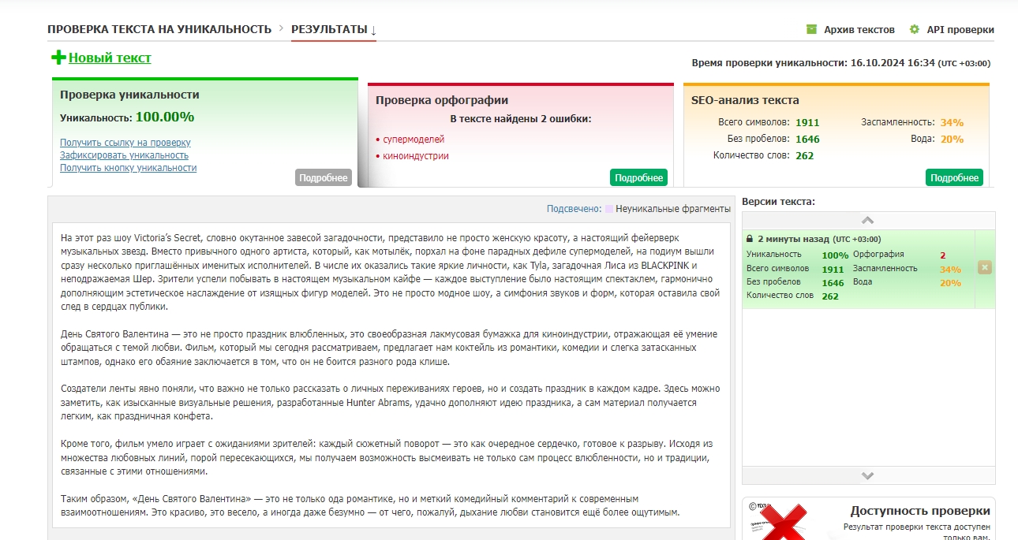Screen dimensions: 1018x540
Task: Click Подробнее in uniqueness check panel
Action: (x=324, y=177)
